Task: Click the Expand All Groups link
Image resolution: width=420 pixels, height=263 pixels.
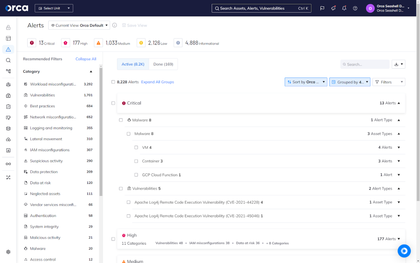Action: click(157, 82)
